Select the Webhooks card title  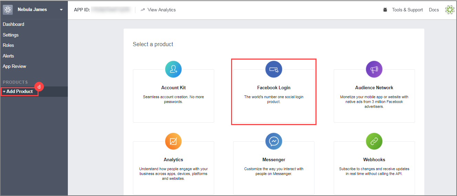click(x=374, y=159)
